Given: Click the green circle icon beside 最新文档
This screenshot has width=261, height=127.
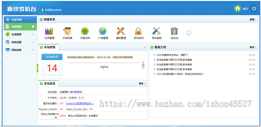Looking at the screenshot, I should pyautogui.click(x=152, y=47).
